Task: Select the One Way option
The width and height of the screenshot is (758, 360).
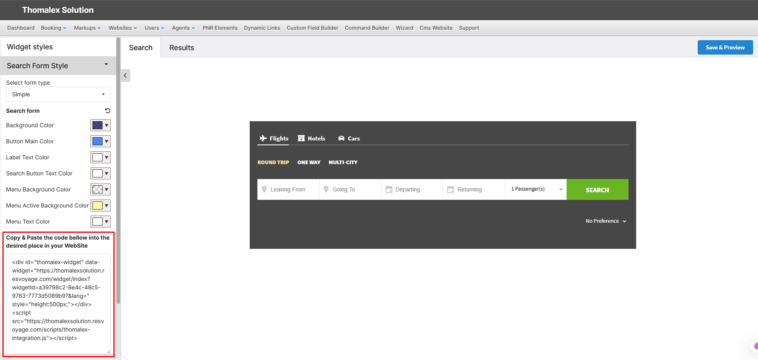Action: (x=309, y=163)
